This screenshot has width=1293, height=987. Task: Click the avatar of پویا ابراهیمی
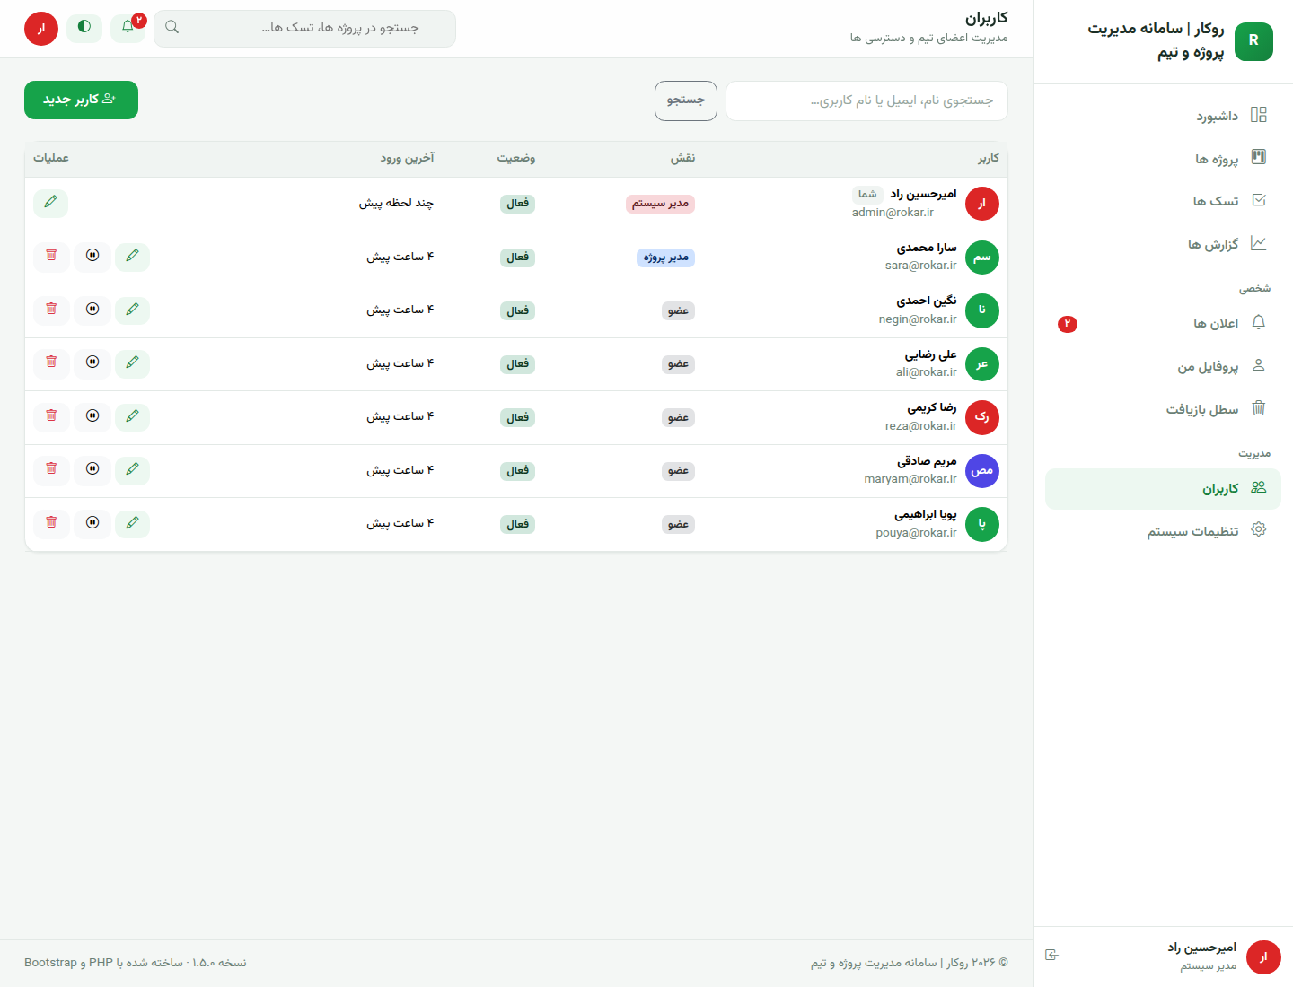982,524
